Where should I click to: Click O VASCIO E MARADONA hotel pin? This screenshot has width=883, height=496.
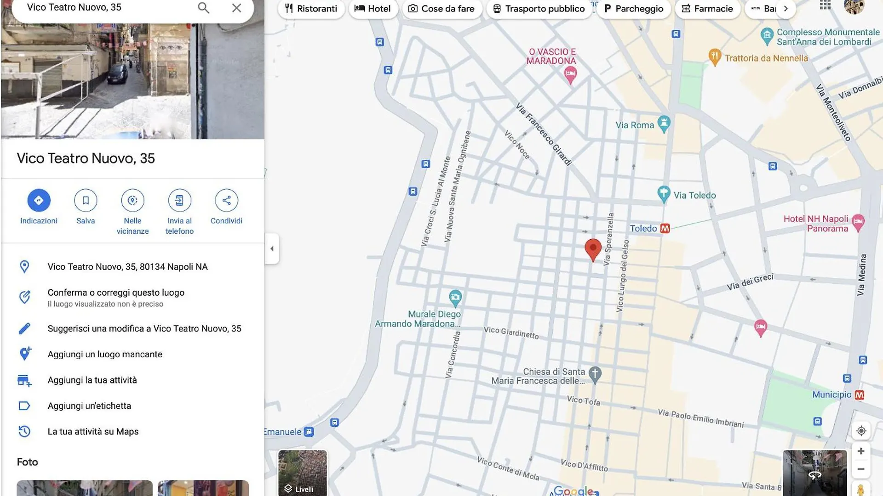570,74
